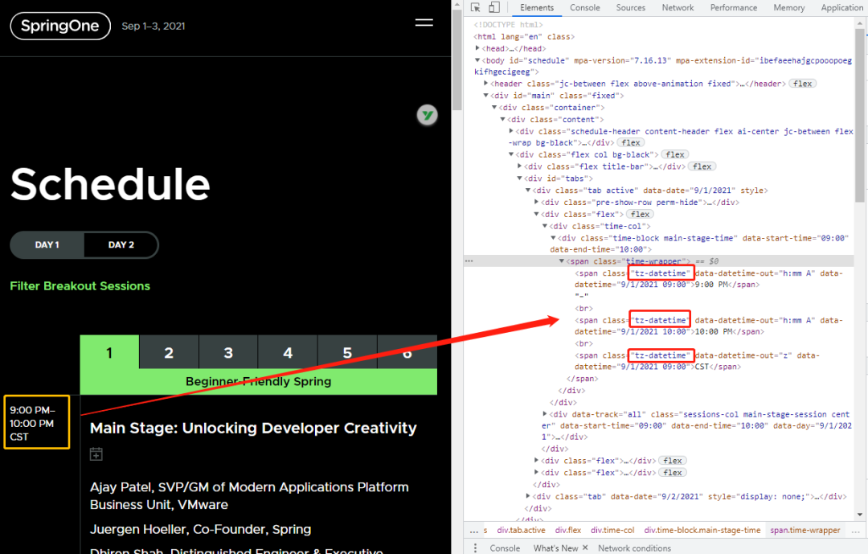This screenshot has width=868, height=554.
Task: Collapse the div class container node
Action: [495, 107]
